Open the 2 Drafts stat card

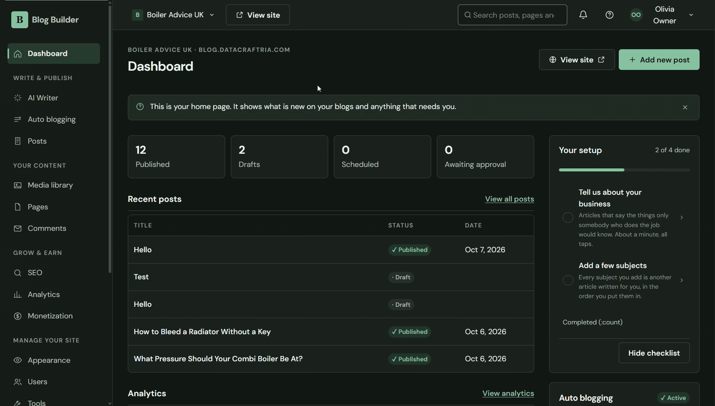279,157
